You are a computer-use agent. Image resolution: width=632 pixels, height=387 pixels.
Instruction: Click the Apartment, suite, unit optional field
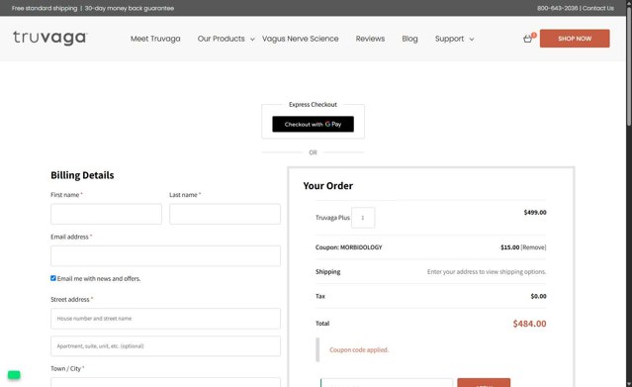(x=165, y=345)
